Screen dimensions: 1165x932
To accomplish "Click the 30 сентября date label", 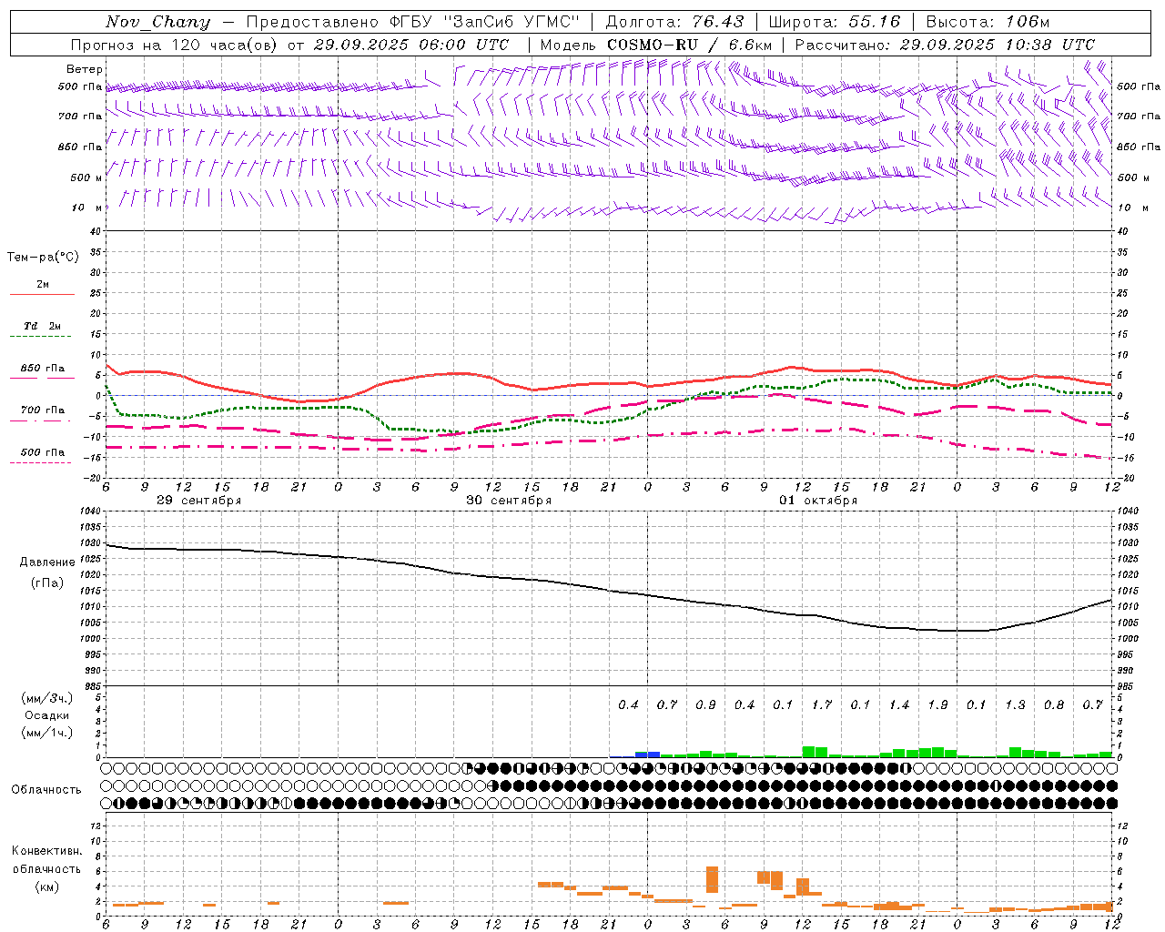I will (x=509, y=501).
